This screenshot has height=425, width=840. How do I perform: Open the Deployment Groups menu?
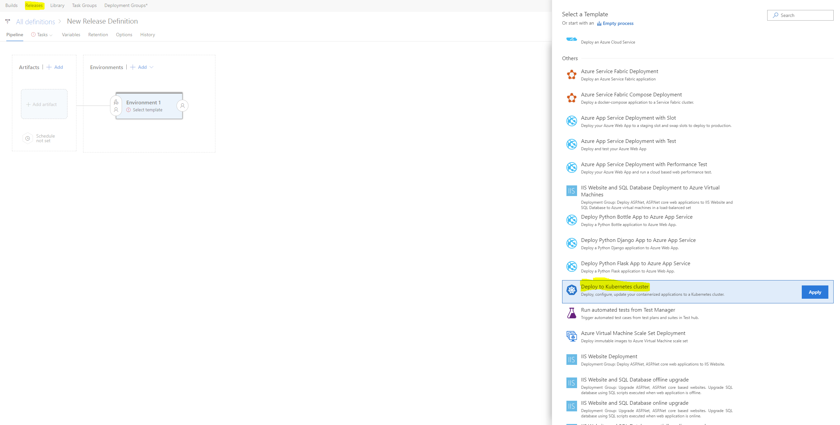(126, 5)
